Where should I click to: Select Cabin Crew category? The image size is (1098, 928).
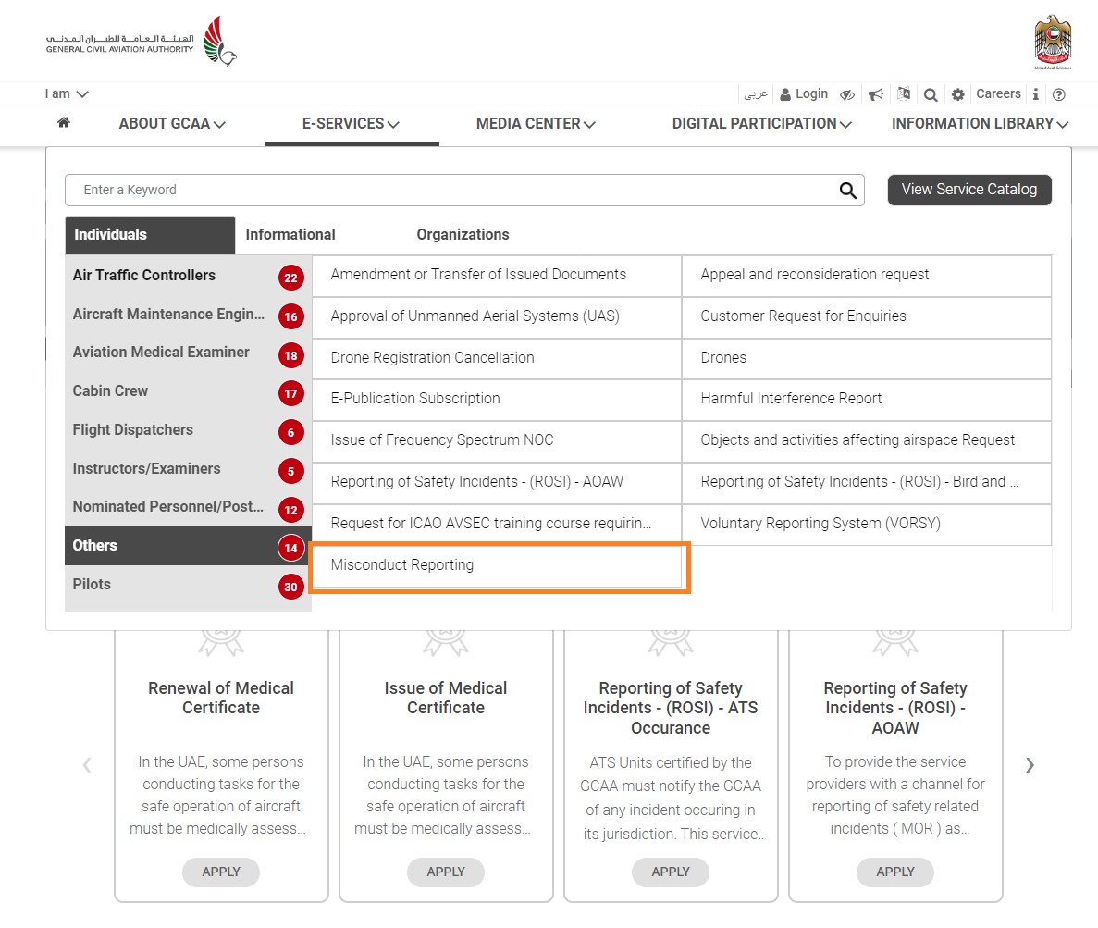tap(188, 391)
